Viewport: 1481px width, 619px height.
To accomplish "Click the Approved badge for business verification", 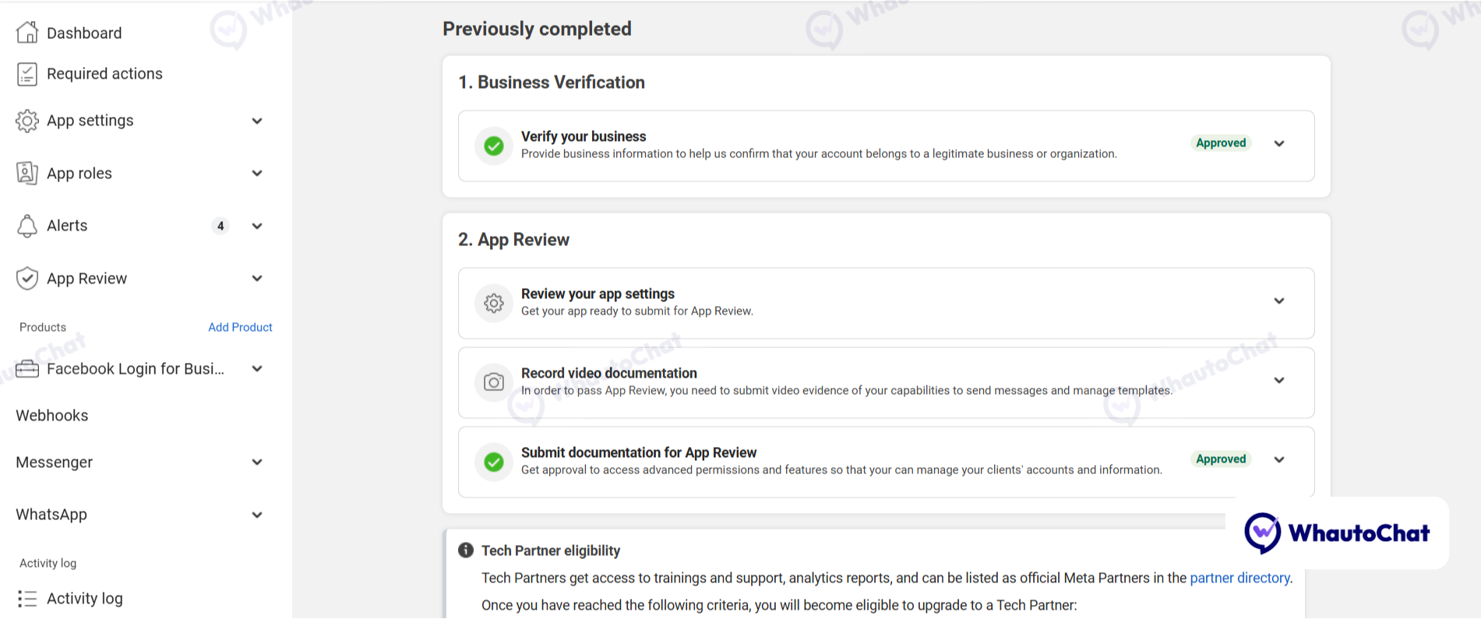I will point(1221,142).
